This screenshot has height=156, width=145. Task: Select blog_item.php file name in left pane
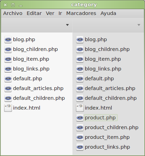[31, 59]
